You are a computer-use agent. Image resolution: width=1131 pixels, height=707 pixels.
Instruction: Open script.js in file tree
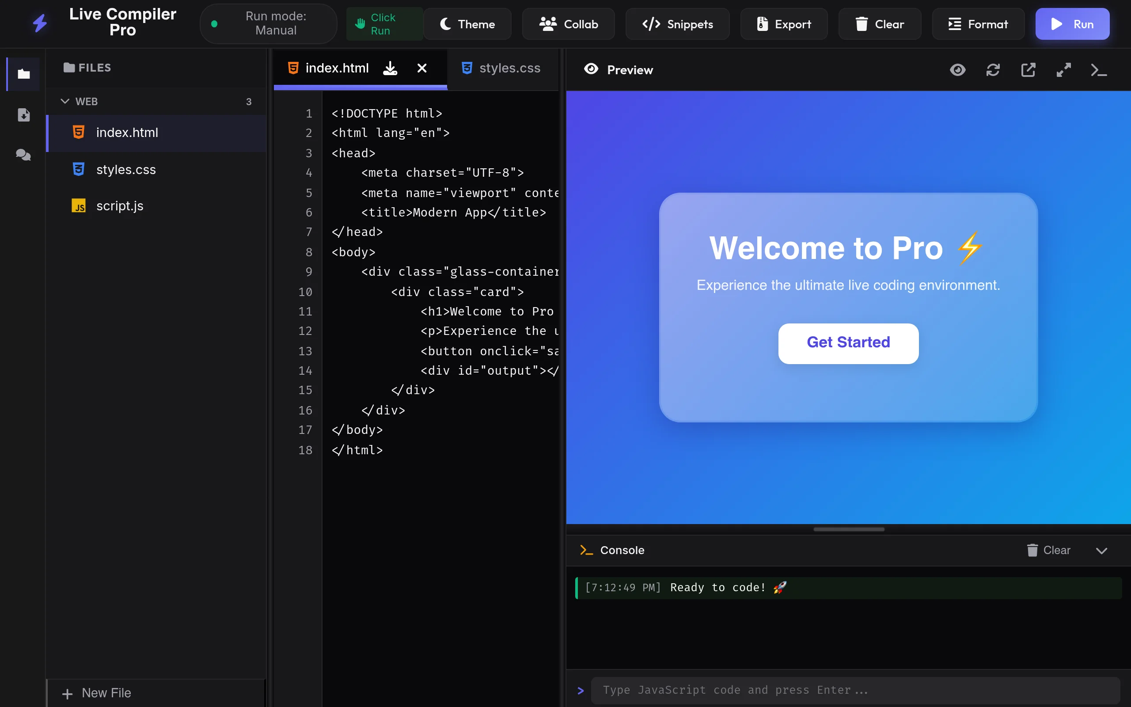(x=157, y=206)
